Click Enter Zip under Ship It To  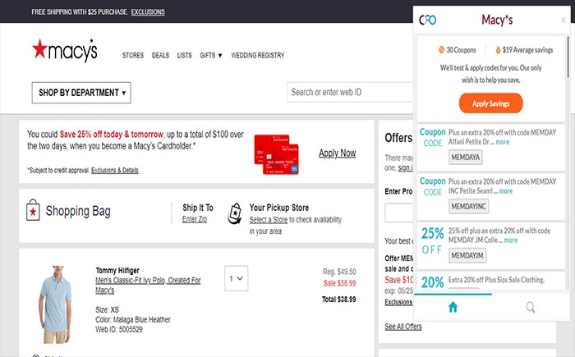pos(195,219)
